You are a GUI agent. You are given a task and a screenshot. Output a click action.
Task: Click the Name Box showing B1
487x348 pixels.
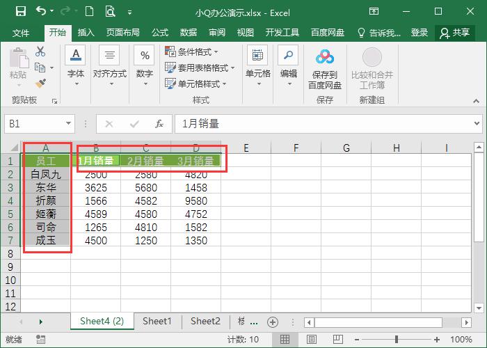point(34,124)
